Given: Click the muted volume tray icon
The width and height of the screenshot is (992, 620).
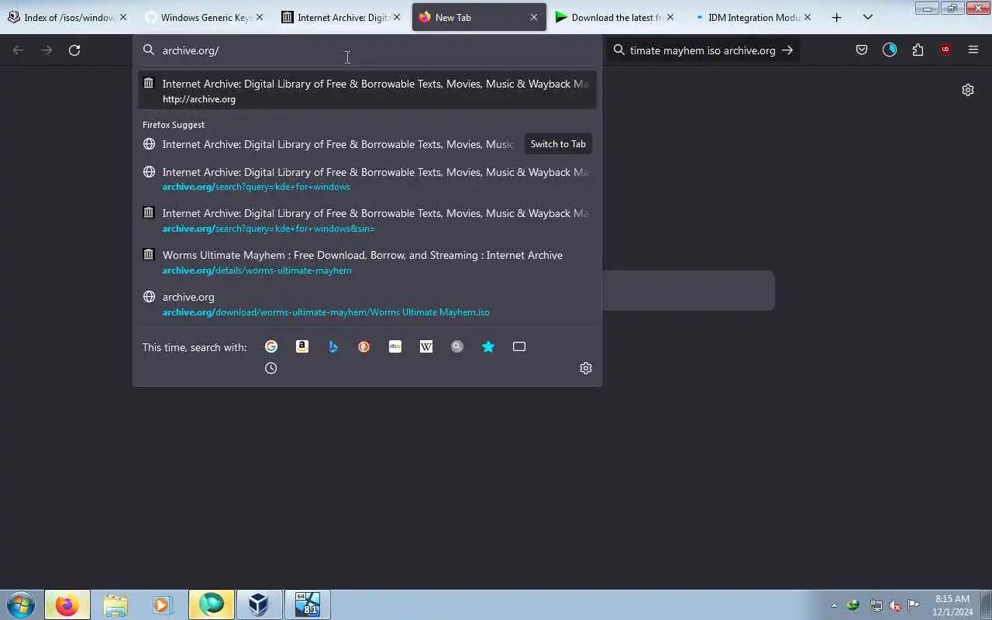Looking at the screenshot, I should pyautogui.click(x=894, y=605).
